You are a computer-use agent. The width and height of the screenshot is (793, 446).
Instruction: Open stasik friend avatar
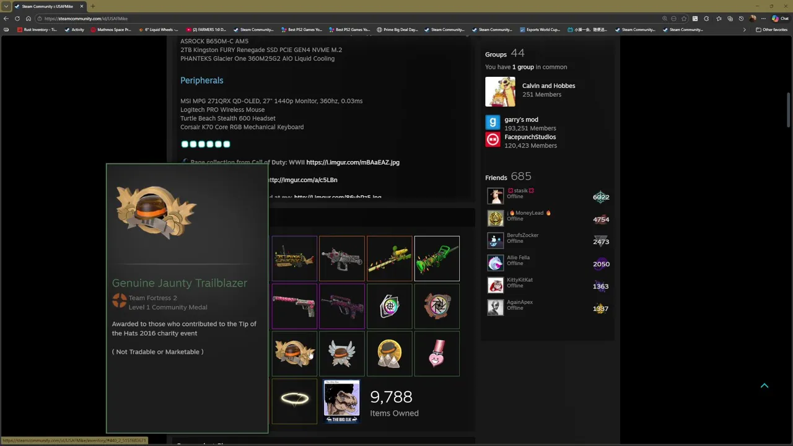(495, 196)
